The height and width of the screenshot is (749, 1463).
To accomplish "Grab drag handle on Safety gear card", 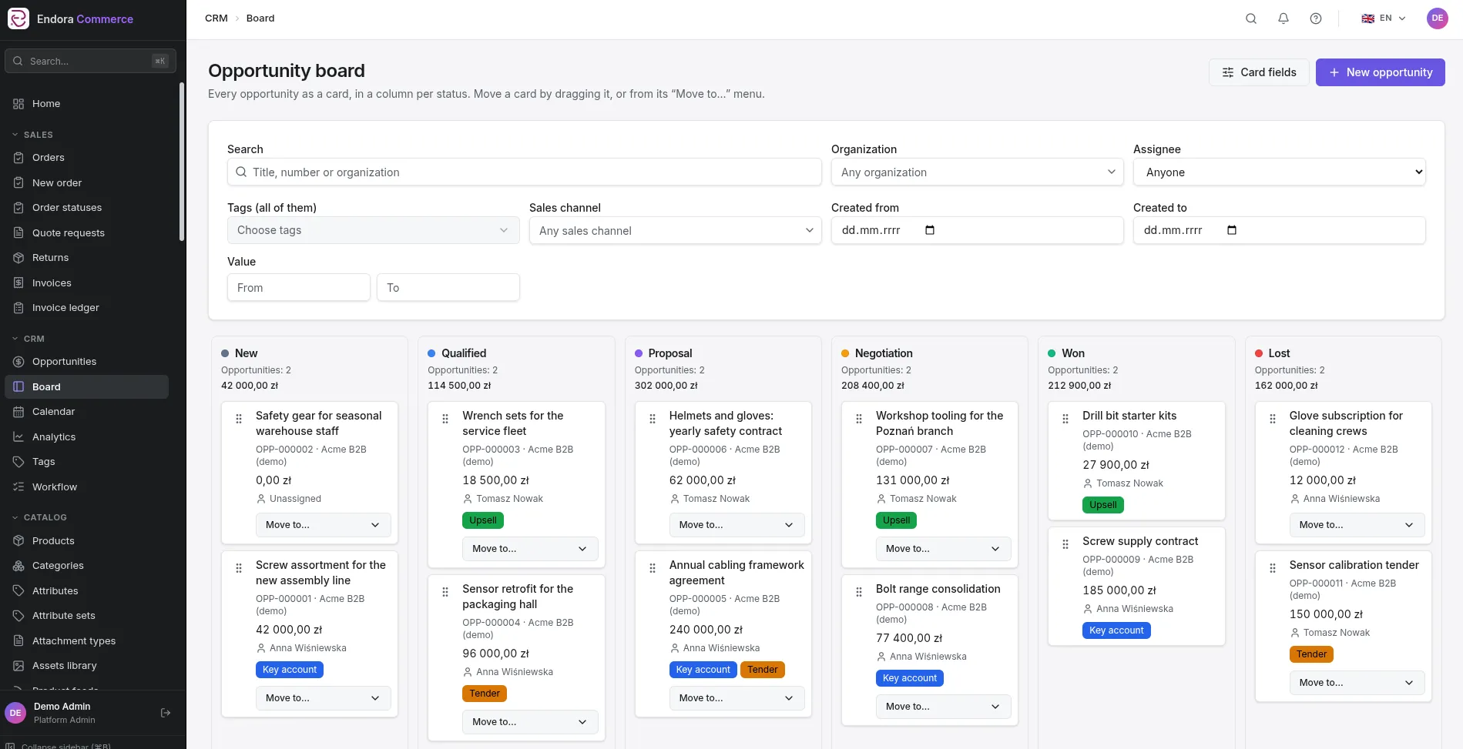I will pyautogui.click(x=239, y=419).
